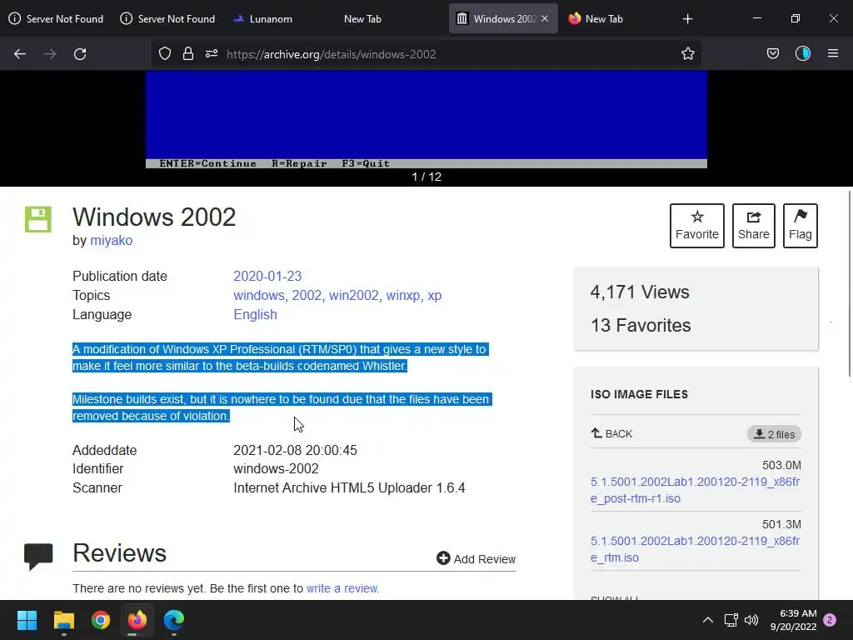Favorite this Windows 2002 item

point(697,226)
